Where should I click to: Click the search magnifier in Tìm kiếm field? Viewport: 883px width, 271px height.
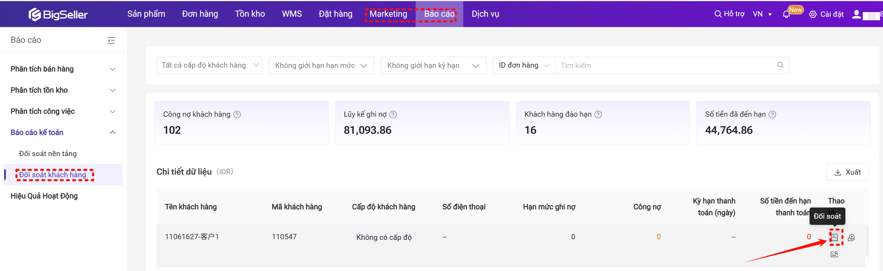[x=780, y=65]
